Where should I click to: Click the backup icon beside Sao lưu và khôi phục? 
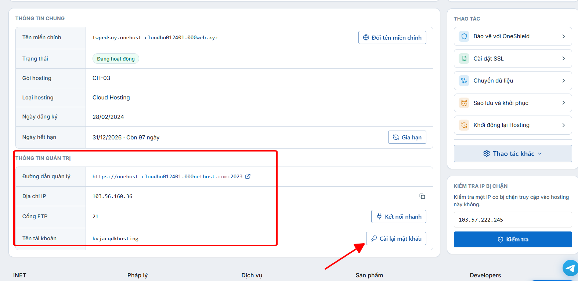[464, 103]
